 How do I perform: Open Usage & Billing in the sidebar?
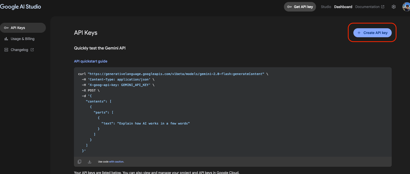23,39
